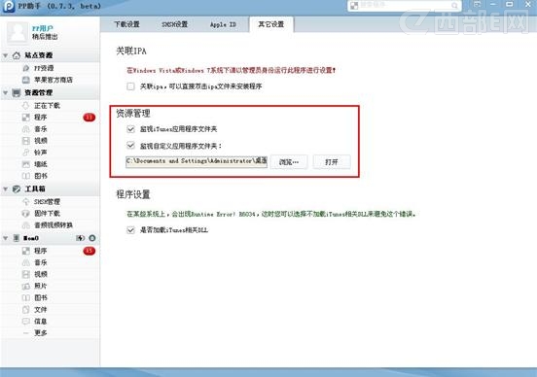537x377 pixels.
Task: Click the search box in title bar
Action: 404,6
